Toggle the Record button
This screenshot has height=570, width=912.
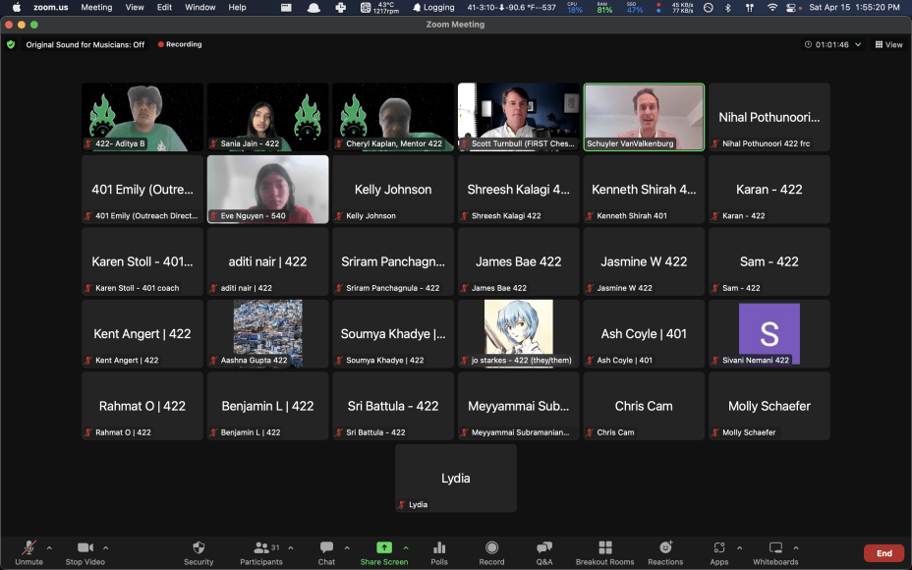[x=491, y=548]
